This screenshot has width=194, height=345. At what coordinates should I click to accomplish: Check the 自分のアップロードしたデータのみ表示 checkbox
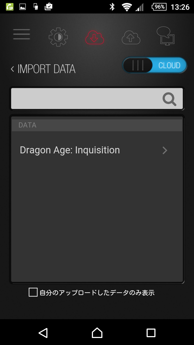tap(33, 292)
